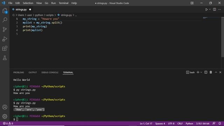Screen dimensions: 224x126
Task: Show errors and warnings in status bar
Action: click(8, 124)
